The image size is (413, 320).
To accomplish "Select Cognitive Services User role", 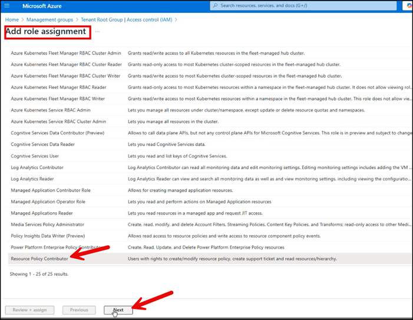I will (x=35, y=156).
